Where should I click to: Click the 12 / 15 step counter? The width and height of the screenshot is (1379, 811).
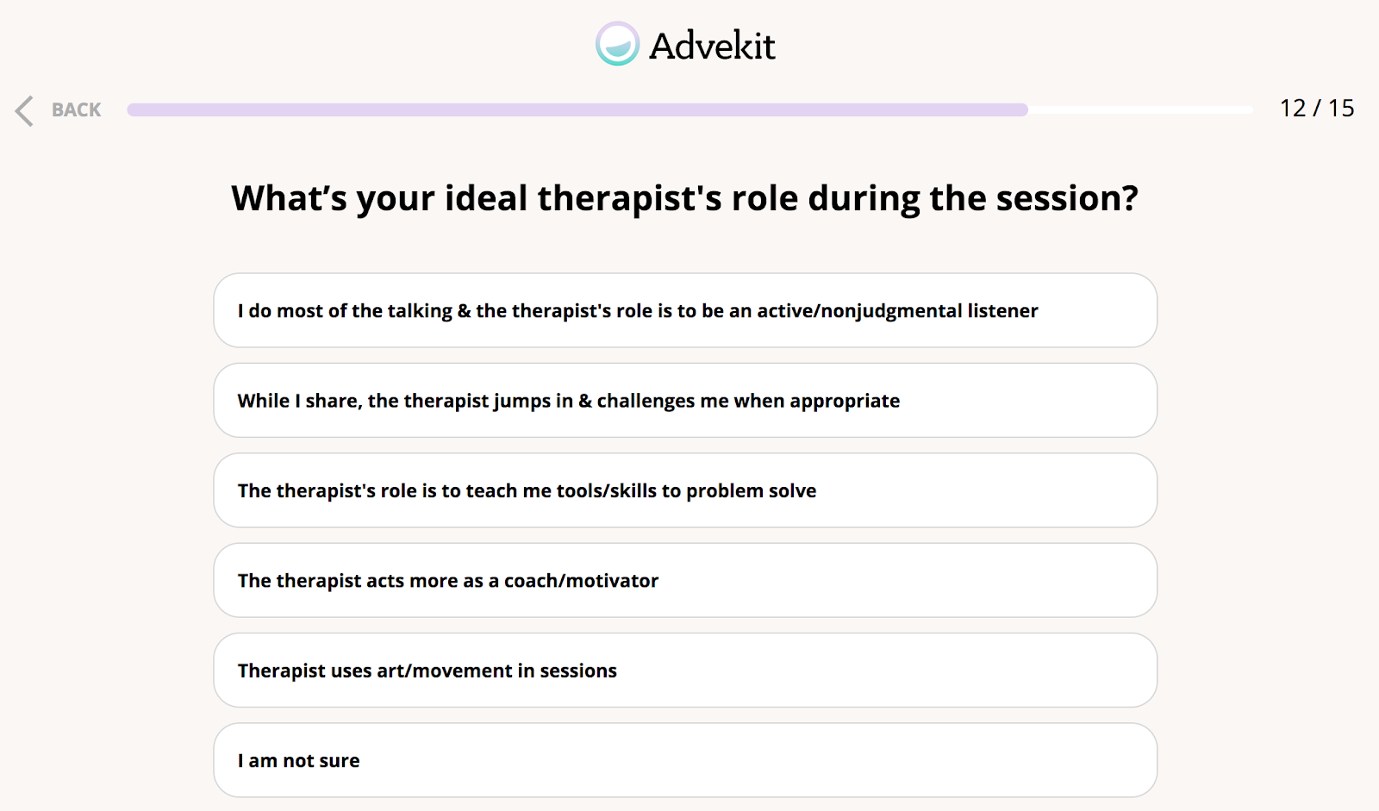tap(1317, 109)
